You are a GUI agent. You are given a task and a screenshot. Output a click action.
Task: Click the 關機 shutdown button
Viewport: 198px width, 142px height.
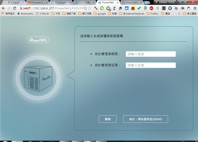[x=108, y=119]
